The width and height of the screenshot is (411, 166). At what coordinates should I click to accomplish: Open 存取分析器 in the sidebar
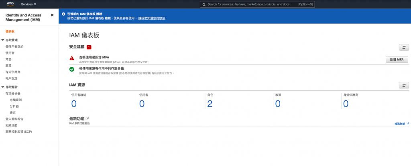(x=13, y=93)
